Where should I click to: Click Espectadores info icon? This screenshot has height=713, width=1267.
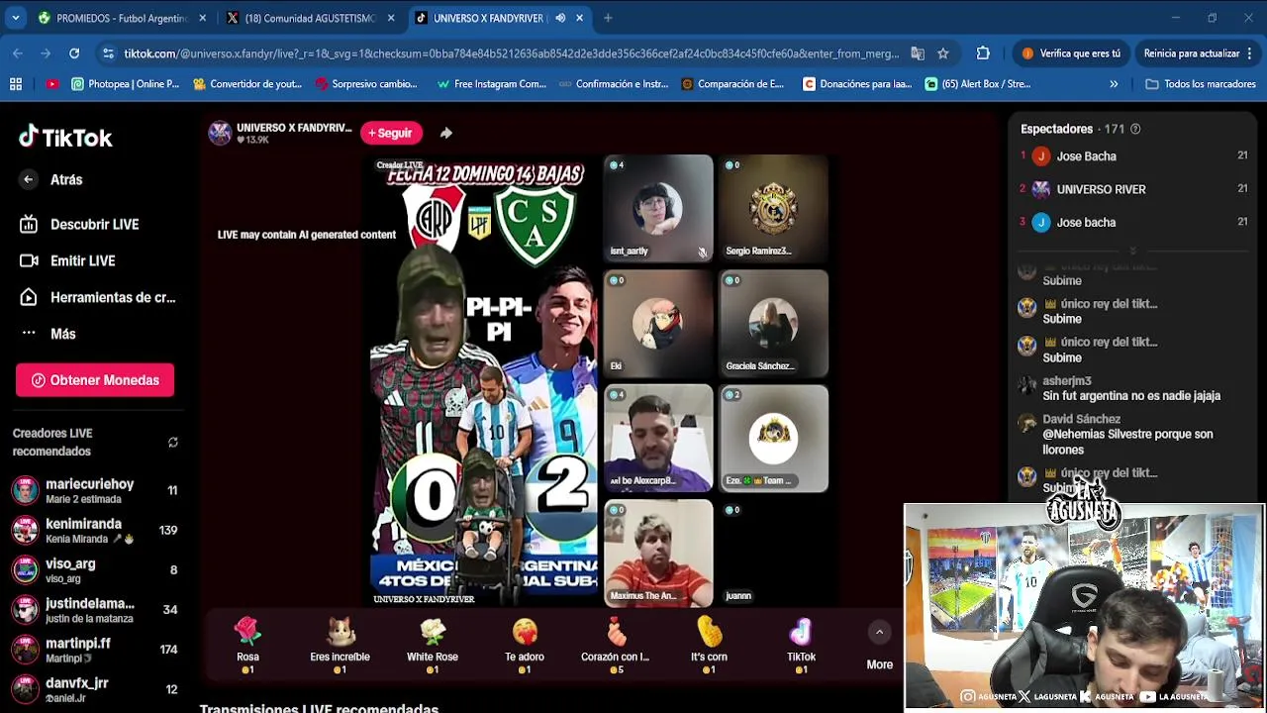click(x=1135, y=129)
